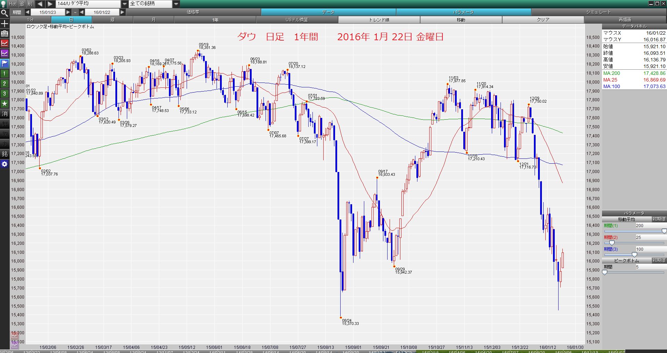This screenshot has width=667, height=353.
Task: Click the start date field 15/01/23
Action: (x=48, y=12)
